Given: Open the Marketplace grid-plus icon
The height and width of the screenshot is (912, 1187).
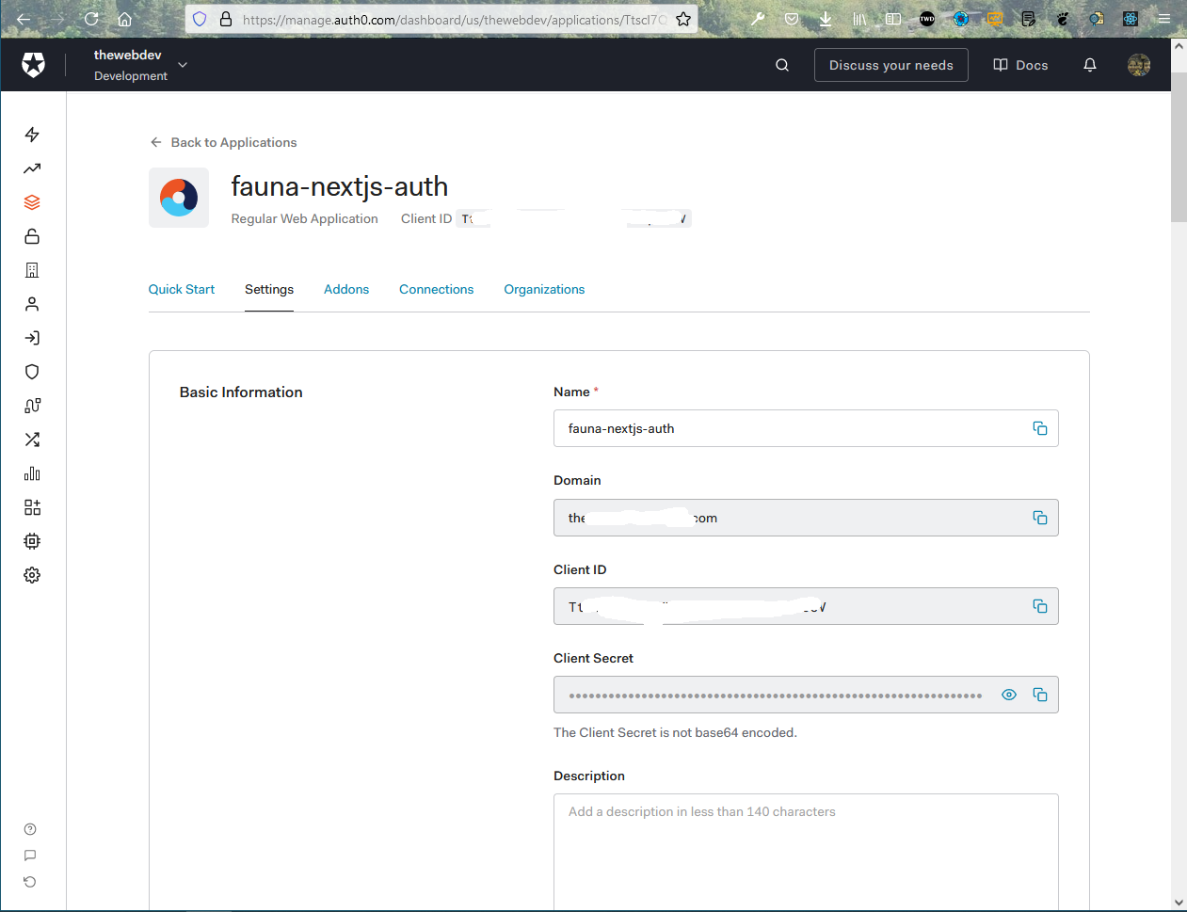Looking at the screenshot, I should pyautogui.click(x=32, y=507).
